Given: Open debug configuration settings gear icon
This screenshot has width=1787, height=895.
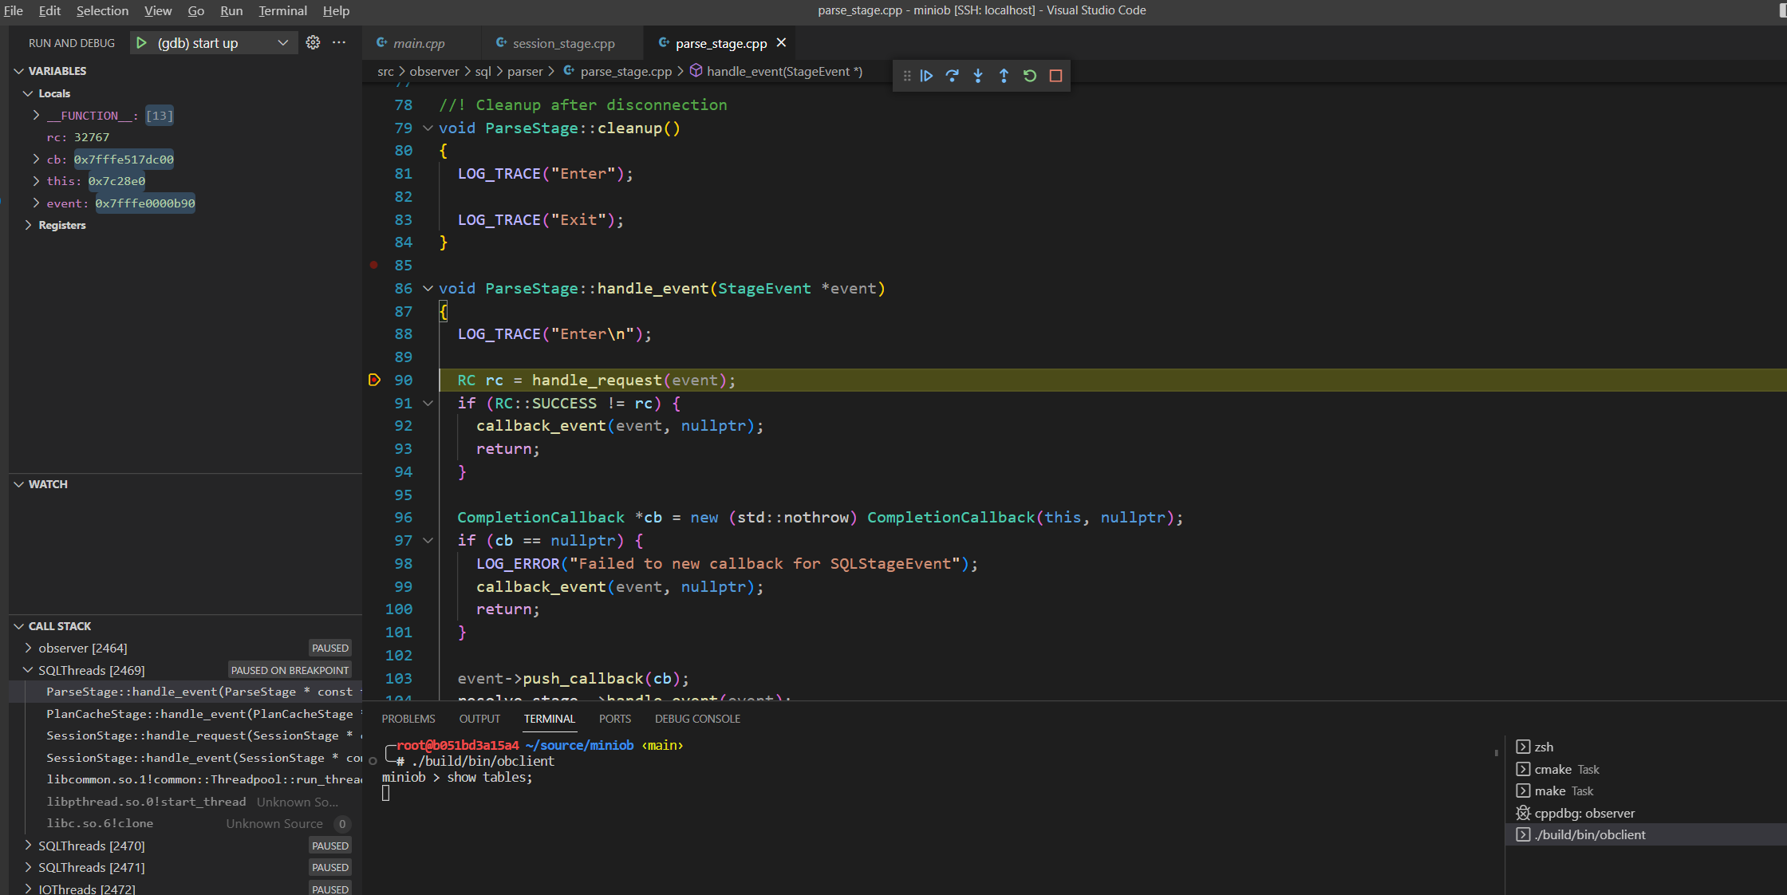Looking at the screenshot, I should pyautogui.click(x=311, y=43).
